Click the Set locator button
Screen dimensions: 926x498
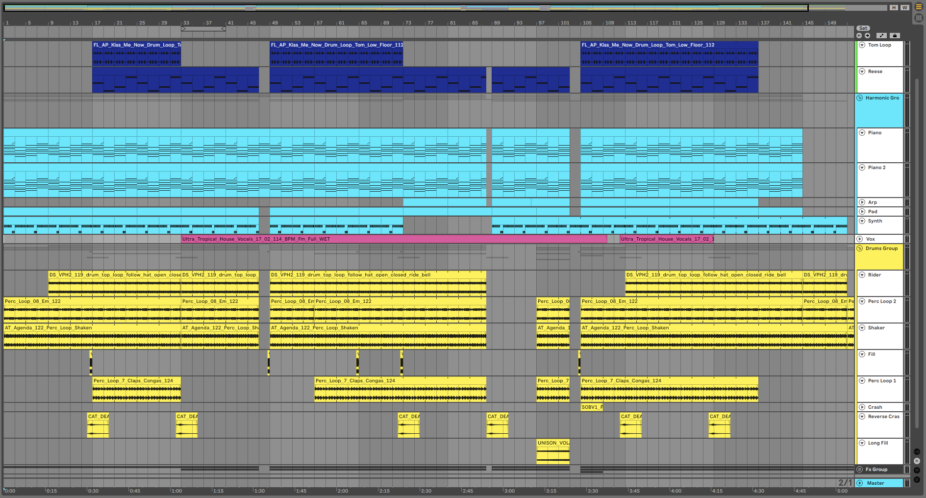[x=863, y=28]
